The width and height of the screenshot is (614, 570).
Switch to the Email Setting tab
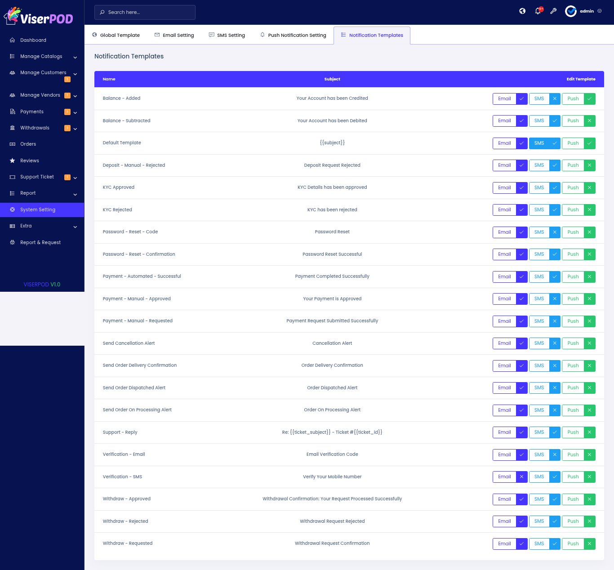pyautogui.click(x=174, y=35)
